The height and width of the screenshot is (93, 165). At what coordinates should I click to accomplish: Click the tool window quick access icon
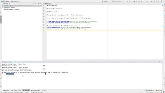1,92
